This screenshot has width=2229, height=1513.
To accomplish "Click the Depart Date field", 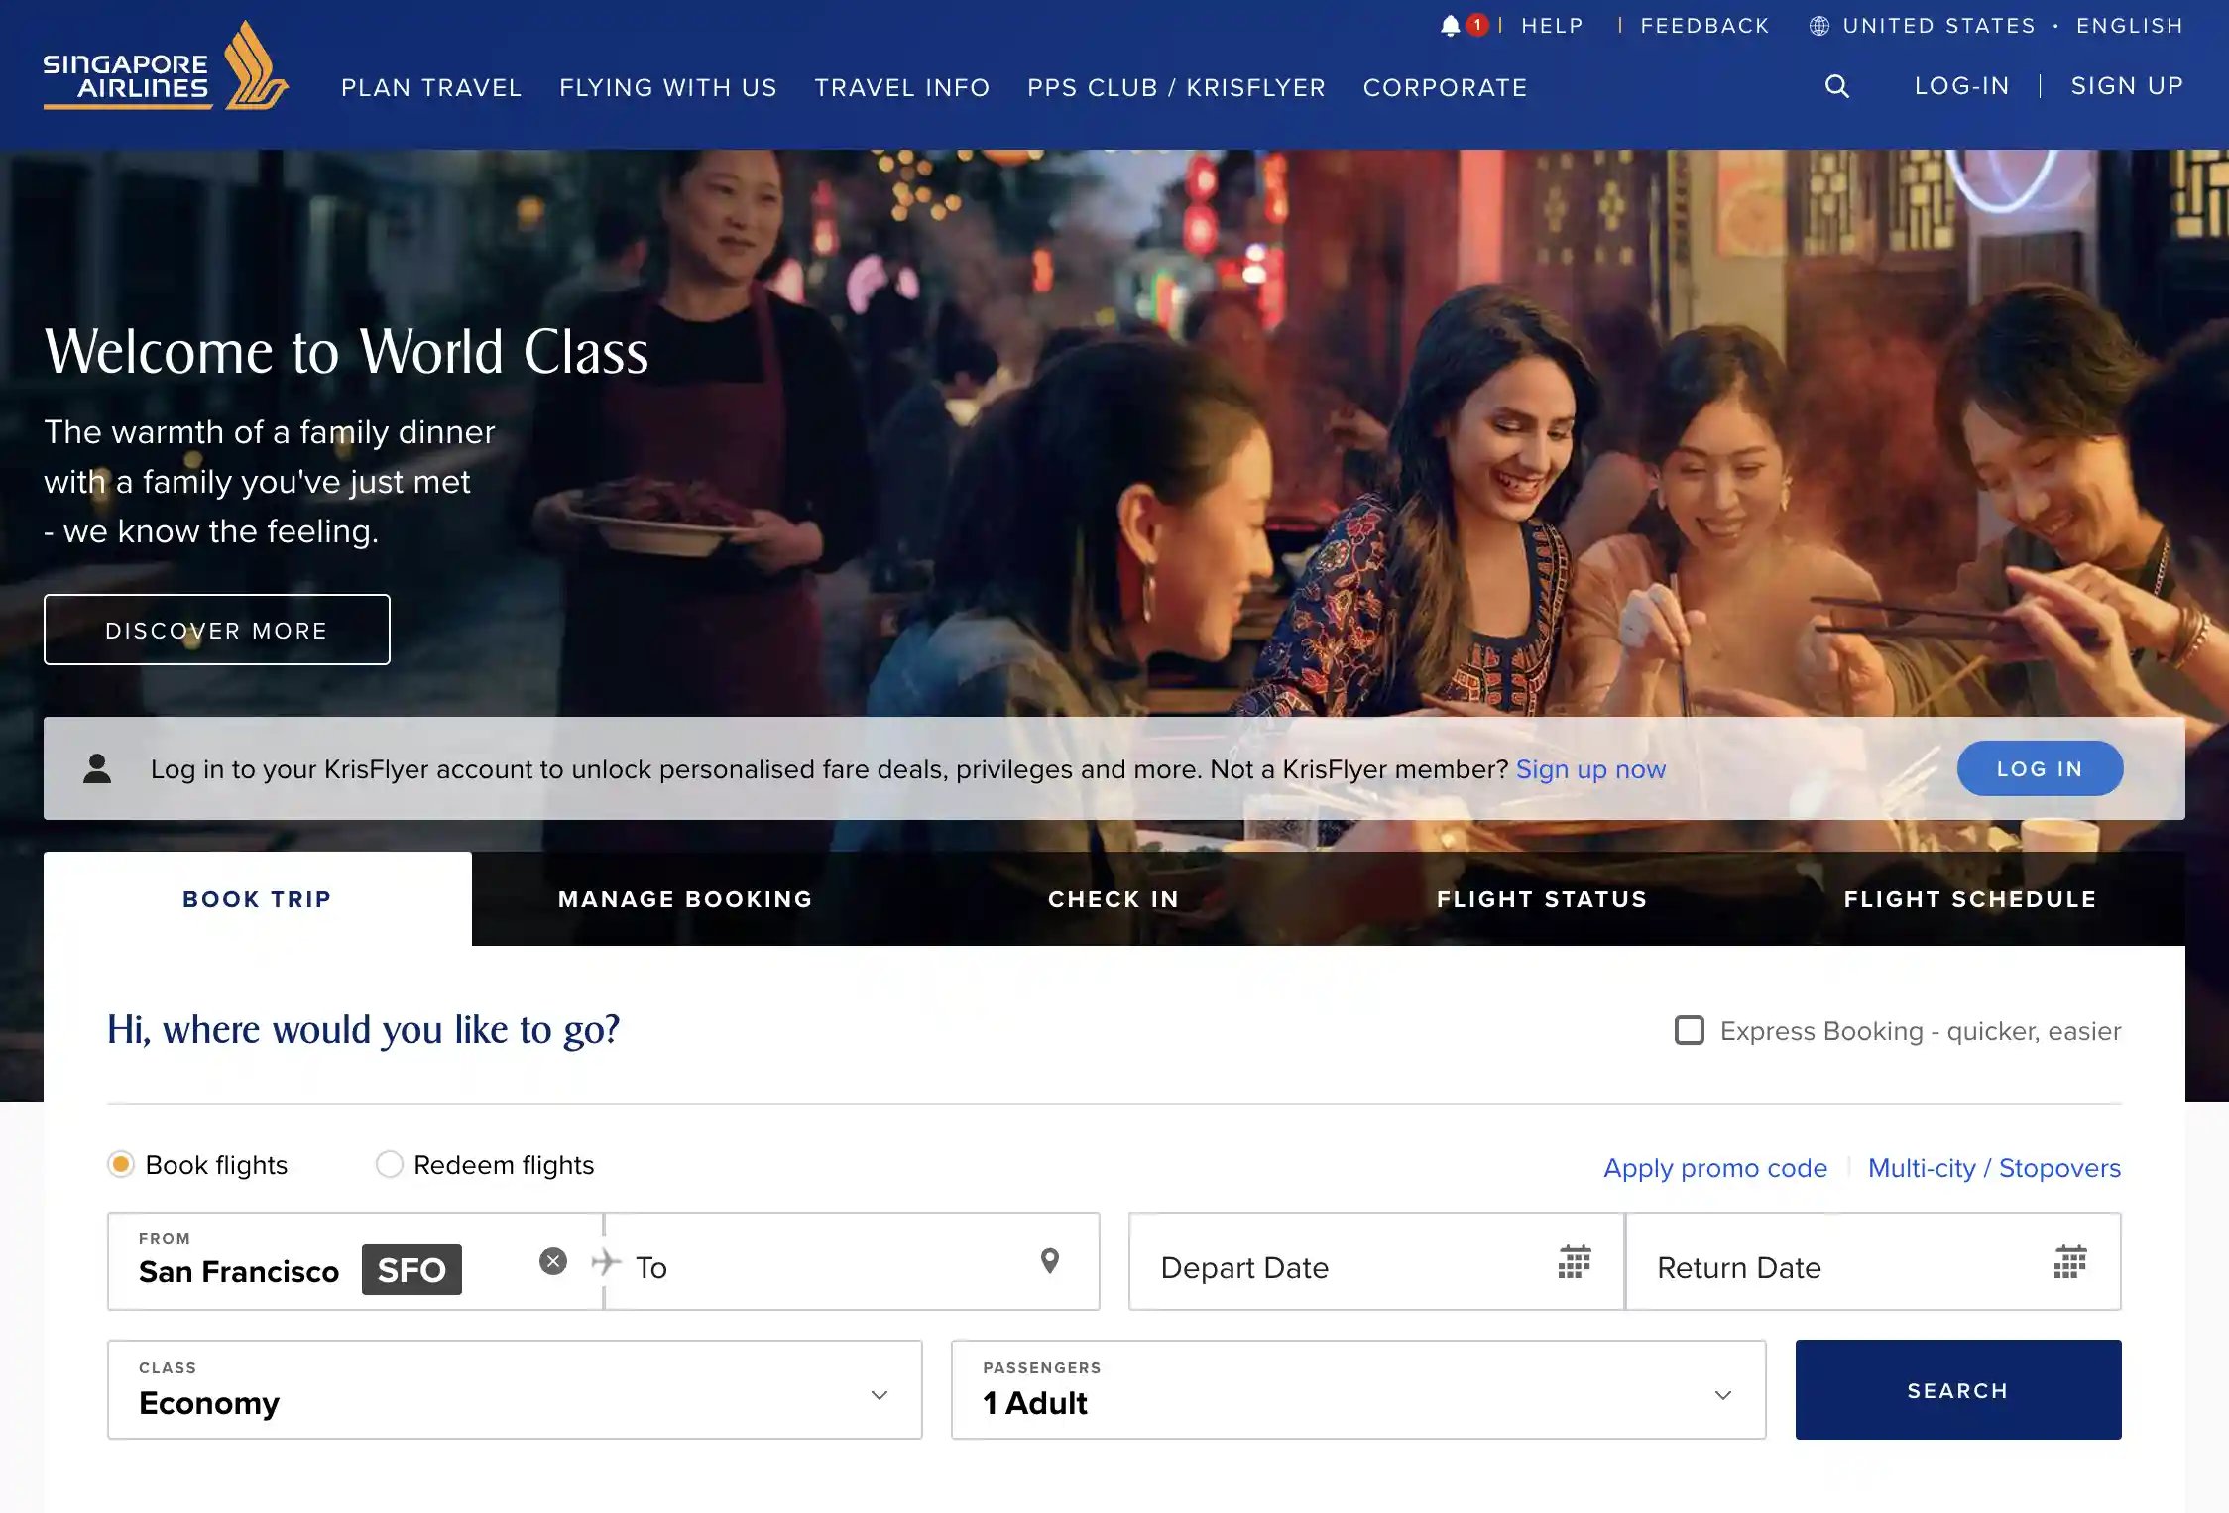I will point(1376,1261).
